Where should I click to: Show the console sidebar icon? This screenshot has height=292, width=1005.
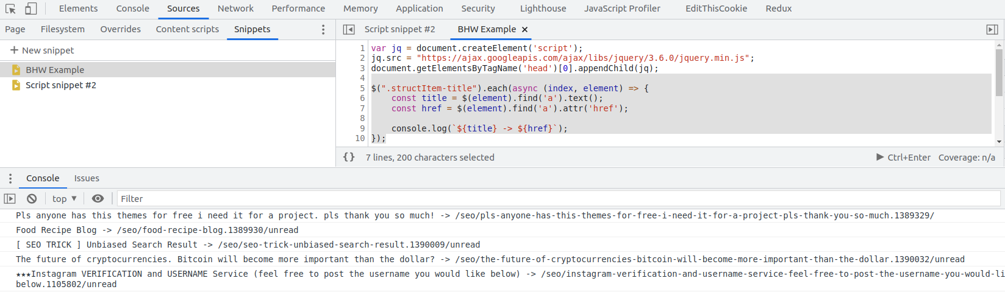pos(10,198)
